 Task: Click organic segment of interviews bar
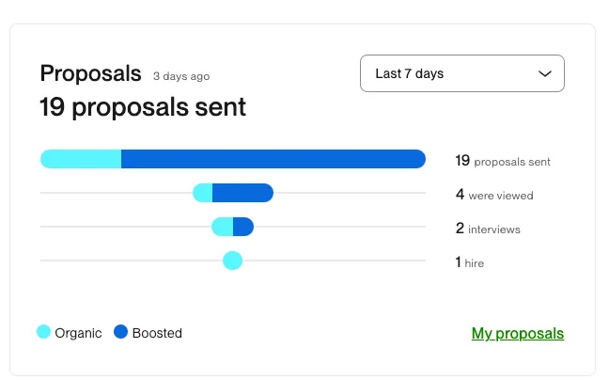(223, 227)
